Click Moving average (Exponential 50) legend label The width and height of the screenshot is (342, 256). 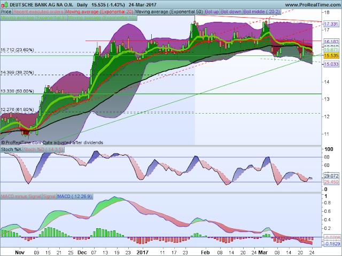(x=169, y=12)
